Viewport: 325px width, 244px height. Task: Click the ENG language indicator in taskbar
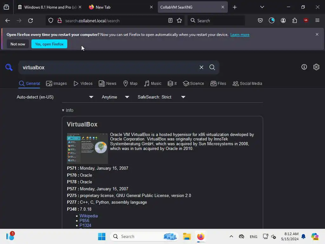click(x=254, y=236)
